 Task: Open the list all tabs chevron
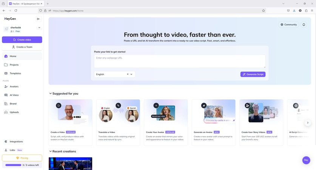click(x=284, y=4)
